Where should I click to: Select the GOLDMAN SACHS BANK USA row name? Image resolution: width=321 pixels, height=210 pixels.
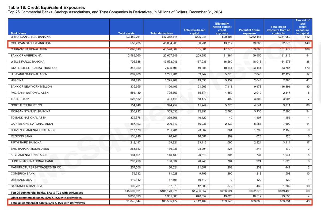click(31, 43)
